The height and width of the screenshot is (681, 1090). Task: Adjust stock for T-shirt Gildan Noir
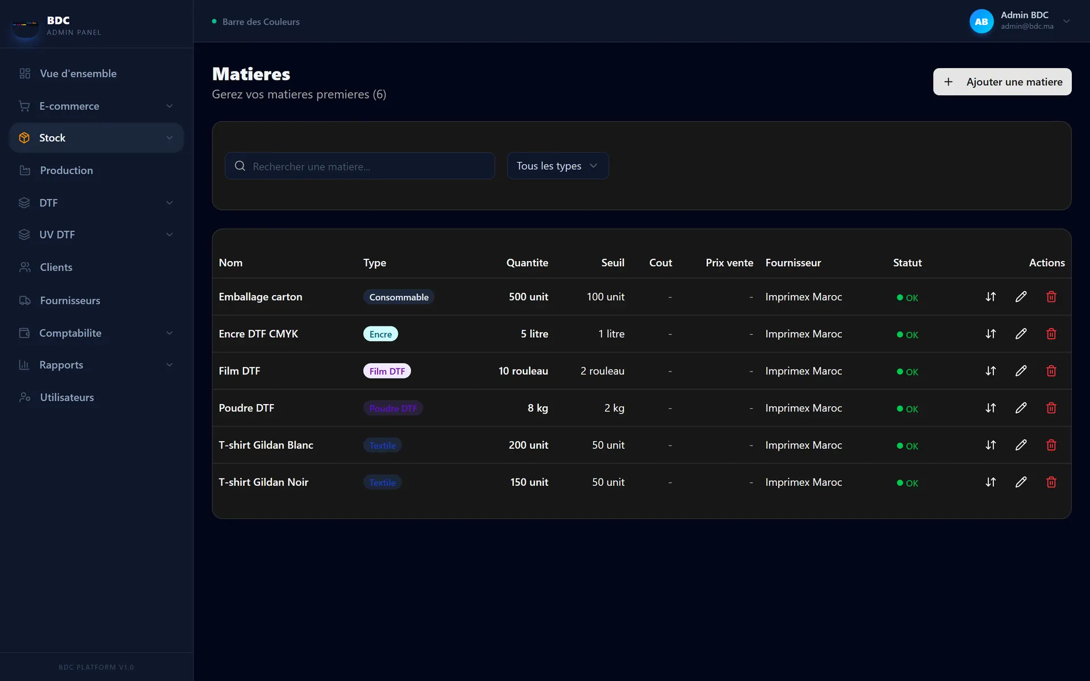coord(991,482)
